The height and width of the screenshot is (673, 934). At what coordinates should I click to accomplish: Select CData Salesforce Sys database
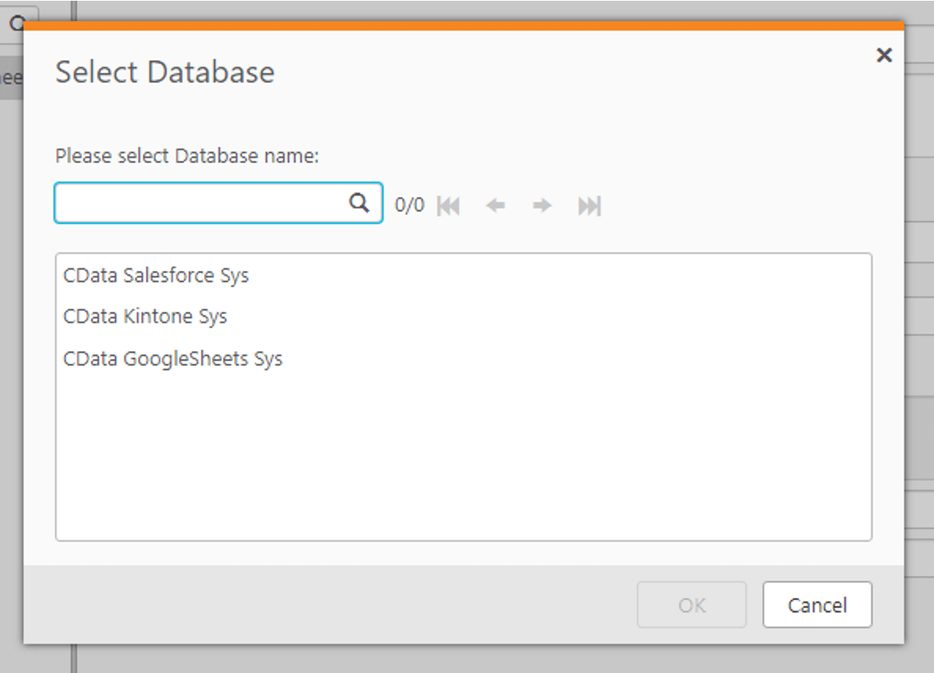click(156, 276)
